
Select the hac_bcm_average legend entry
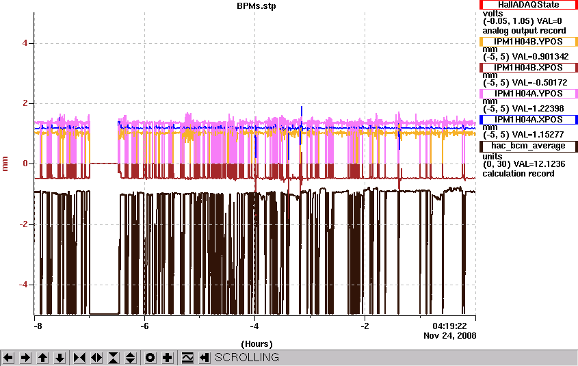pos(528,146)
